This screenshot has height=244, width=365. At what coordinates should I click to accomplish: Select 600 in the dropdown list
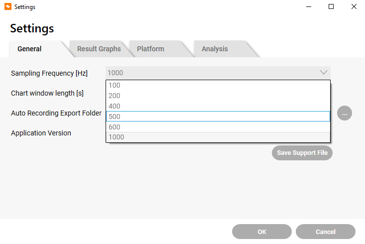(x=218, y=127)
